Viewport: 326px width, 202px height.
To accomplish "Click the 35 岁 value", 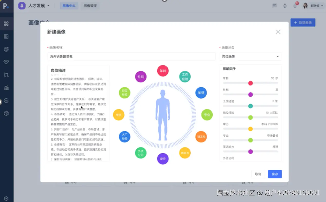I will (x=274, y=78).
